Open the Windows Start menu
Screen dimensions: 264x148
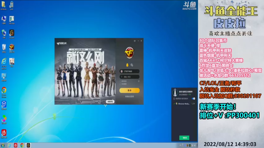(3, 145)
